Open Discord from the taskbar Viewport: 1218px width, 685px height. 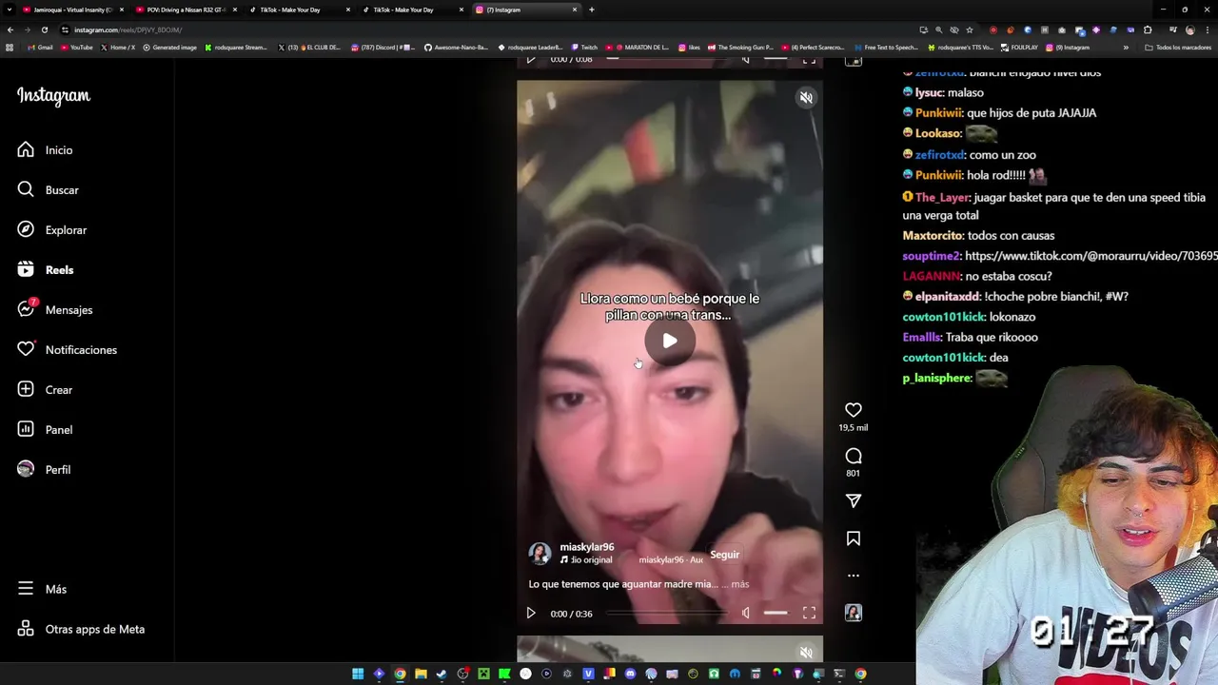[x=630, y=674]
